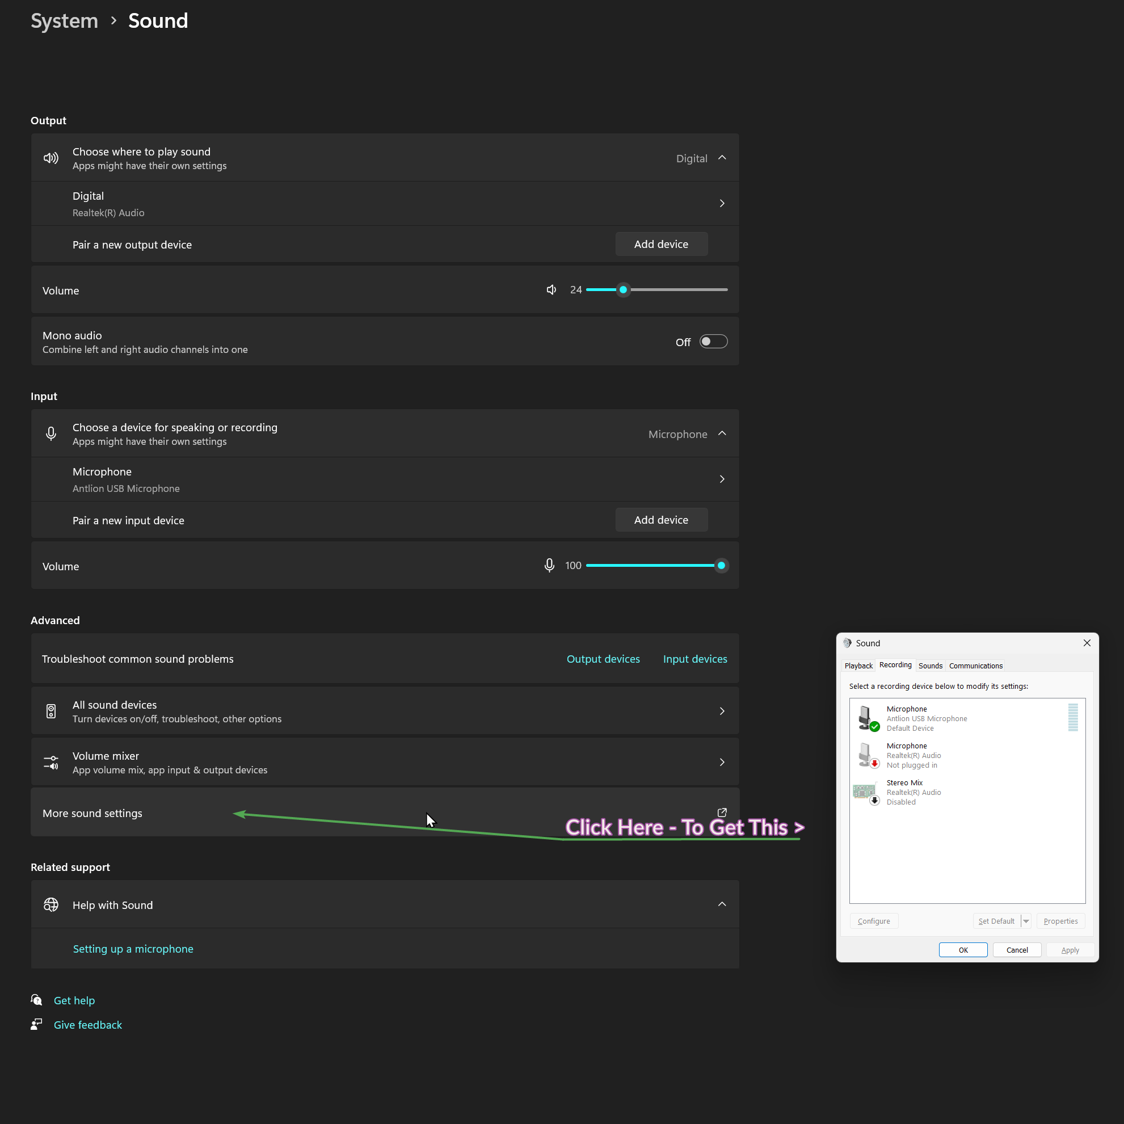Click the output Volume slider handle at 24

tap(623, 290)
